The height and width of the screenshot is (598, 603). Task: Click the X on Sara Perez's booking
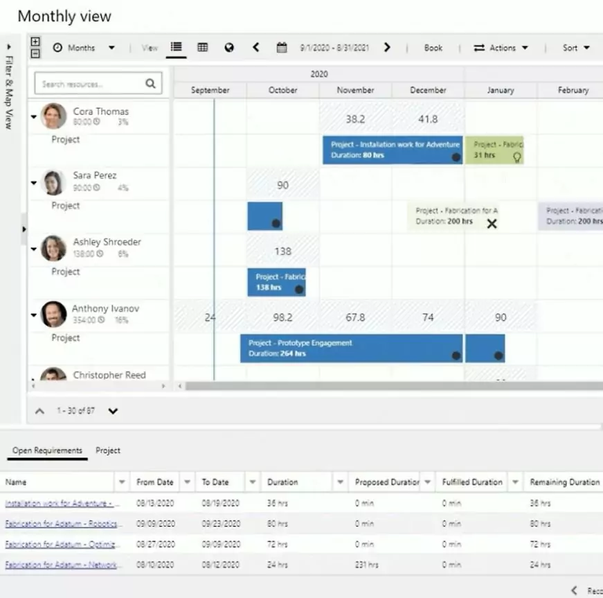[492, 224]
